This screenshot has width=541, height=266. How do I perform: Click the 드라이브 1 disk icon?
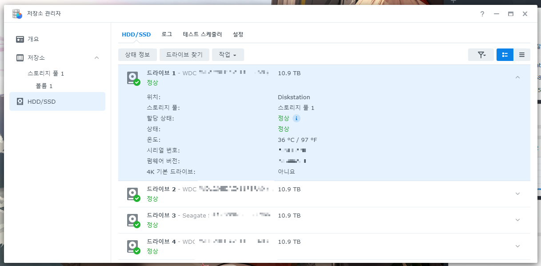coord(133,78)
